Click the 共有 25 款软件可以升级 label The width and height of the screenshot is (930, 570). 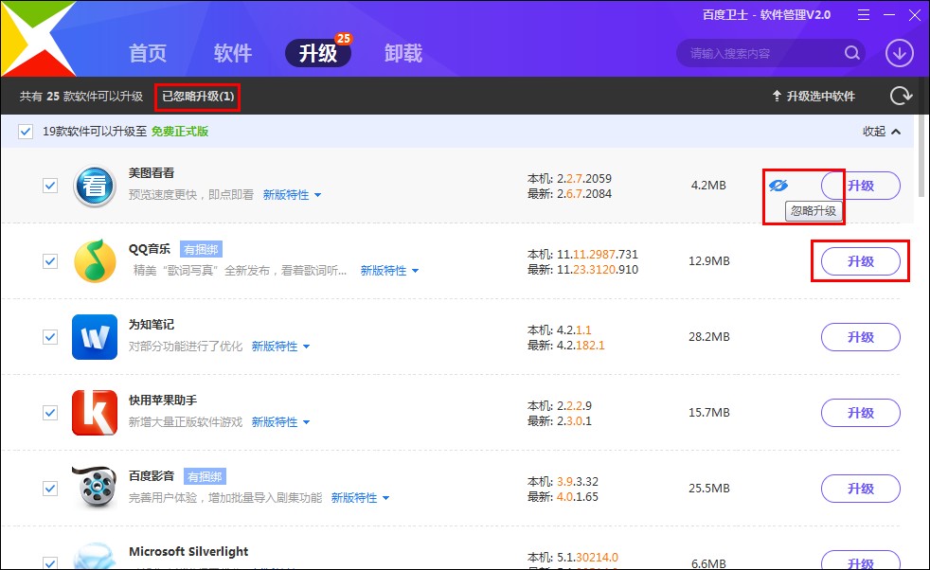pos(81,96)
